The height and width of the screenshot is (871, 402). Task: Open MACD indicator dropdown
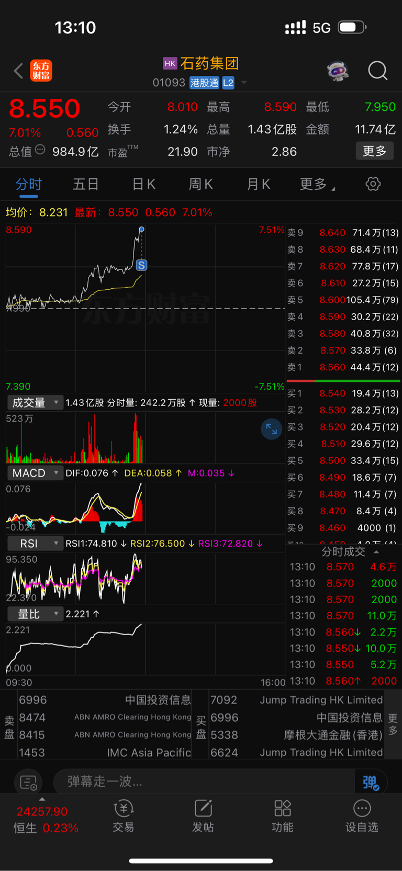36,473
